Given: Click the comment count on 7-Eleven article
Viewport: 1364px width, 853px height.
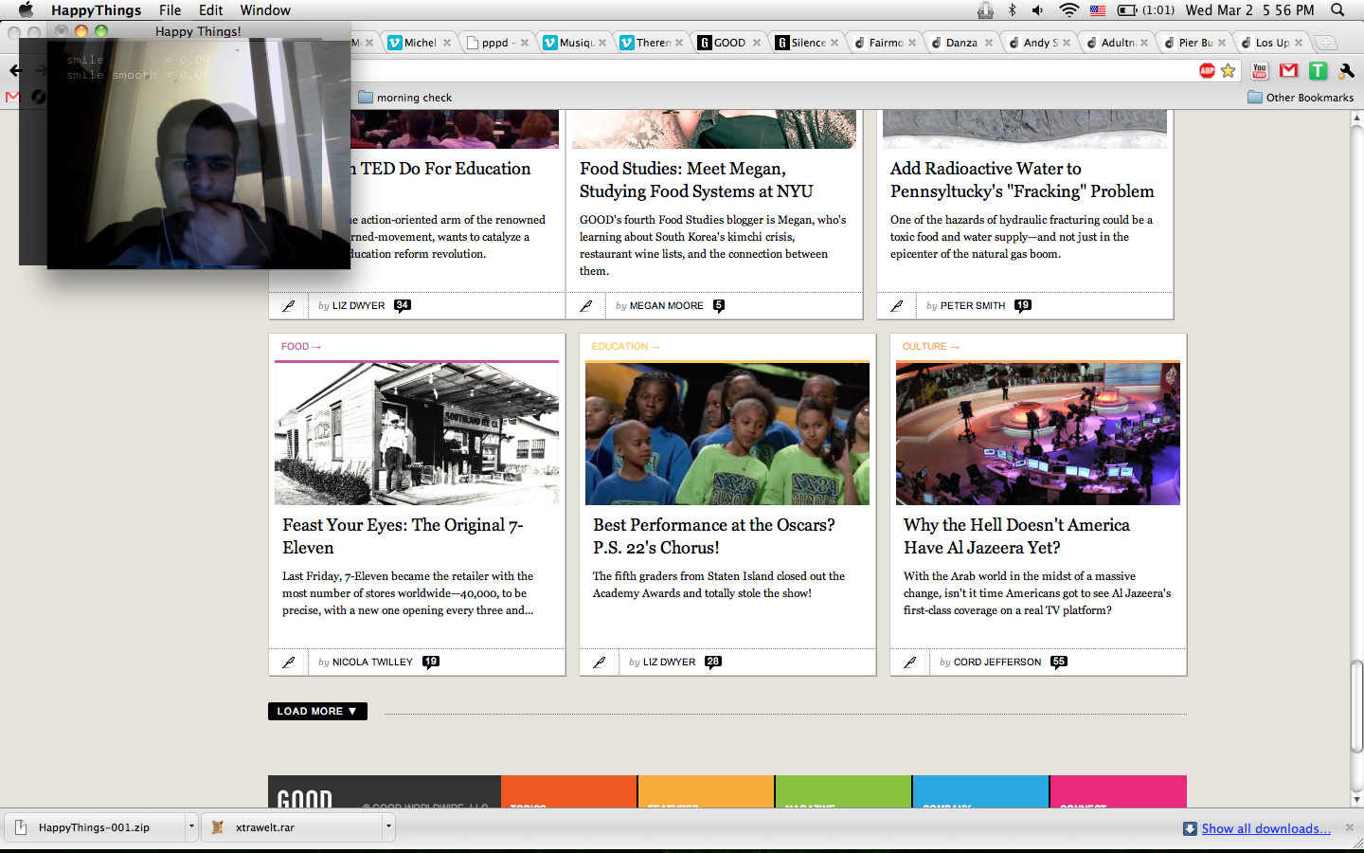Looking at the screenshot, I should click(431, 662).
